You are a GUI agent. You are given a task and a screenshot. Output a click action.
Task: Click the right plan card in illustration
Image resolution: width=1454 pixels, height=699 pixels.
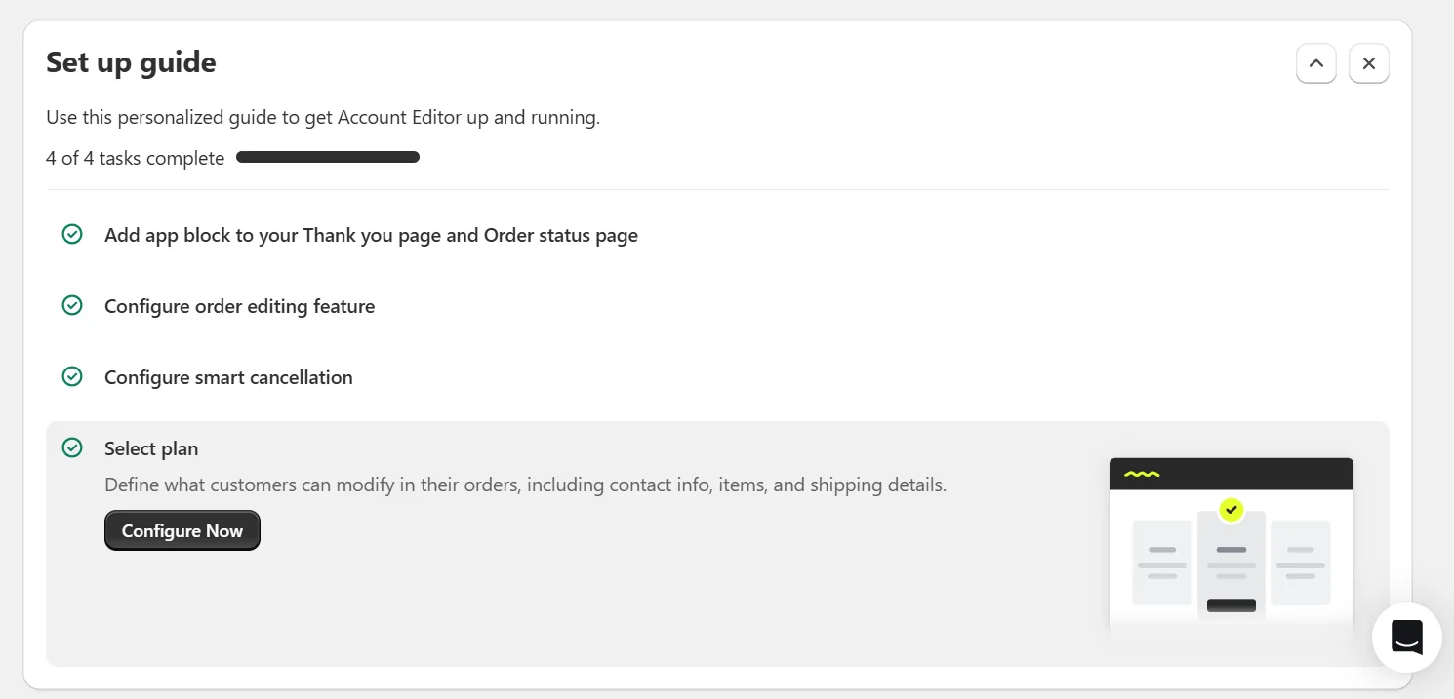pyautogui.click(x=1301, y=563)
